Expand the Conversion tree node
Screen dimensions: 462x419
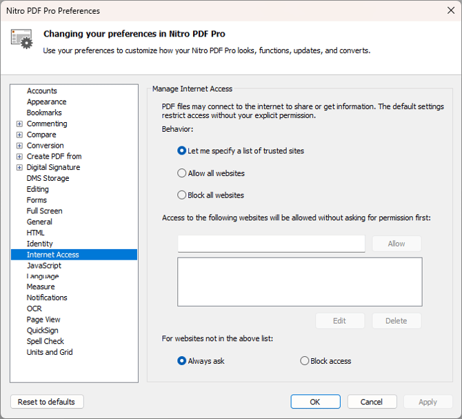coord(19,146)
